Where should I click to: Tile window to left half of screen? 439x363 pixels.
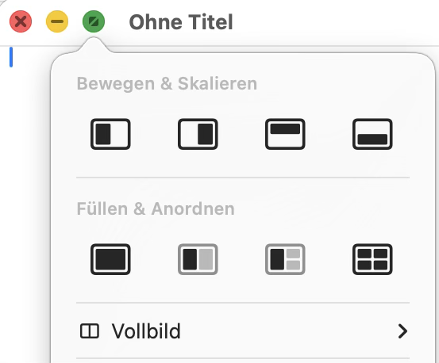[x=110, y=134]
